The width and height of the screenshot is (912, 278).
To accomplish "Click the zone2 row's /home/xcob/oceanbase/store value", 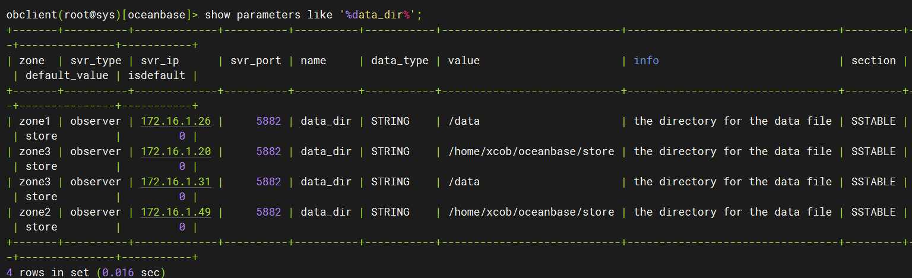I will pyautogui.click(x=531, y=212).
